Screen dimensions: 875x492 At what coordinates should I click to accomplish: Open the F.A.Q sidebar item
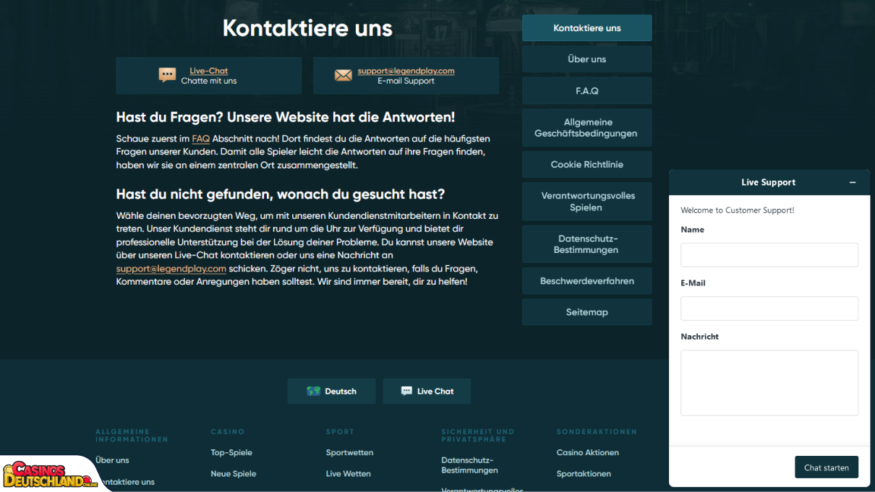point(587,91)
